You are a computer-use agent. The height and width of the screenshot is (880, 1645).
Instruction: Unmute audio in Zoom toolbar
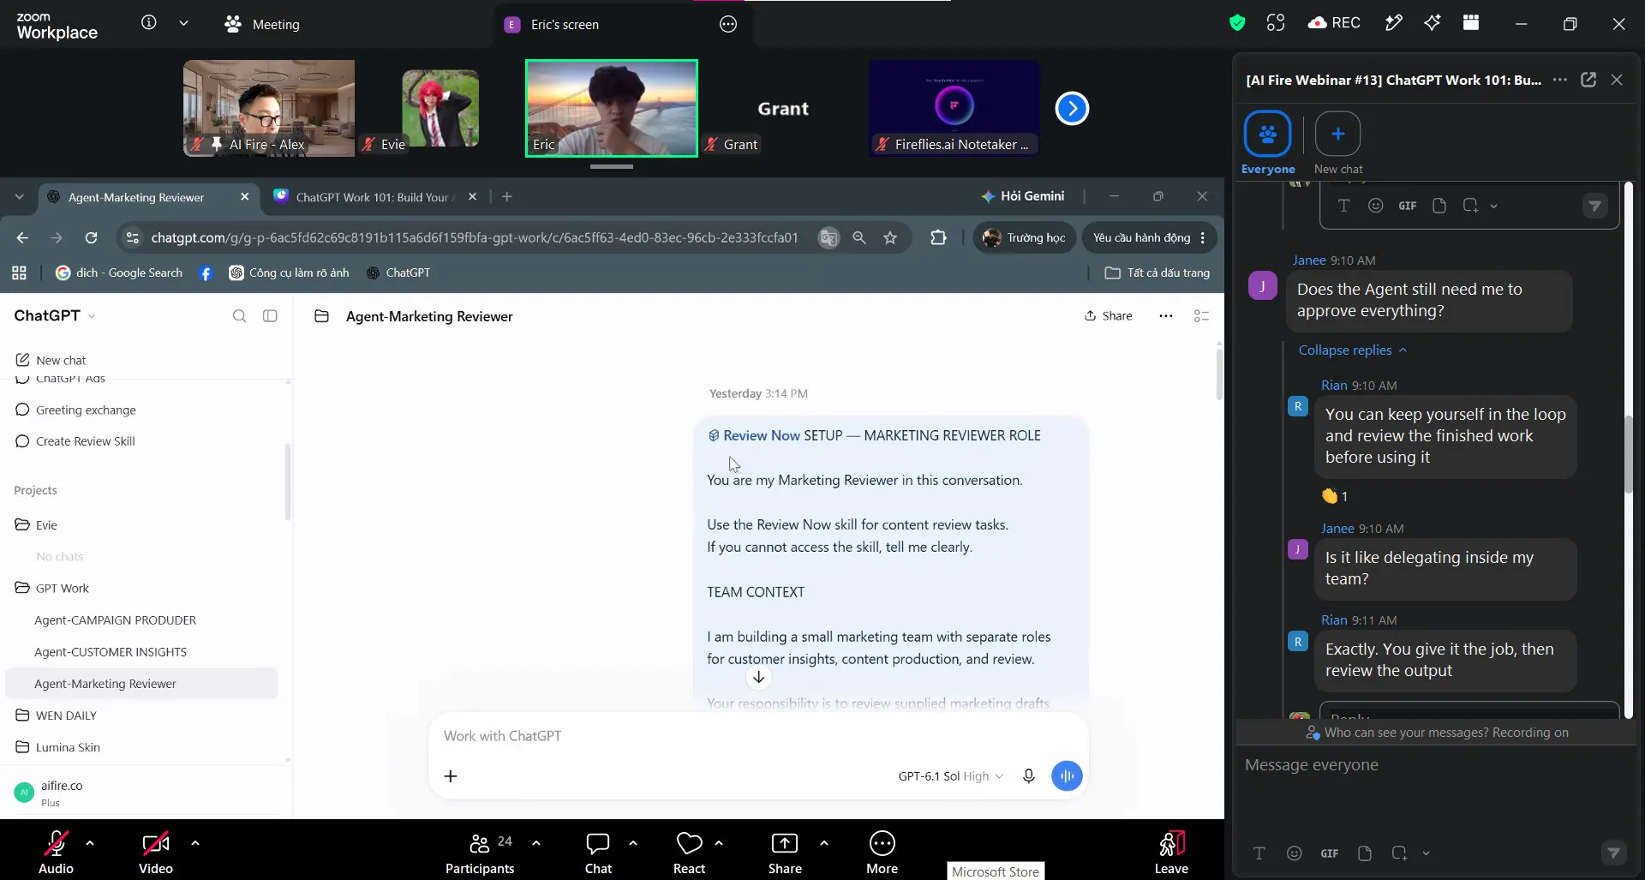point(56,853)
